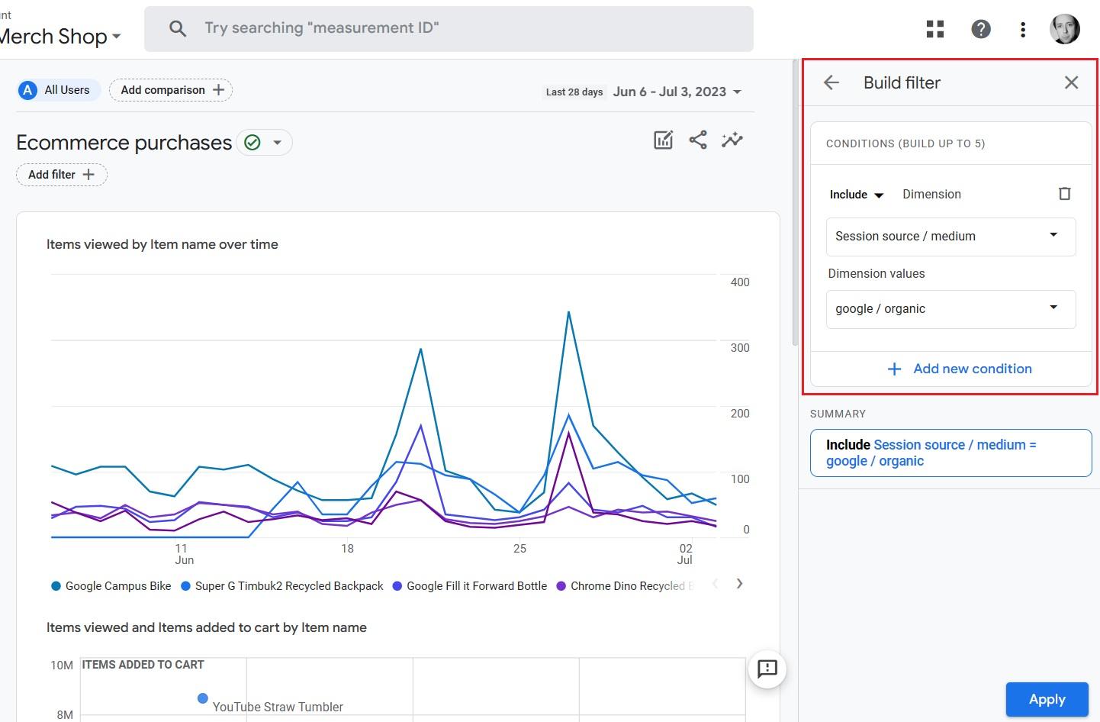Click the Google apps grid icon

(x=934, y=29)
